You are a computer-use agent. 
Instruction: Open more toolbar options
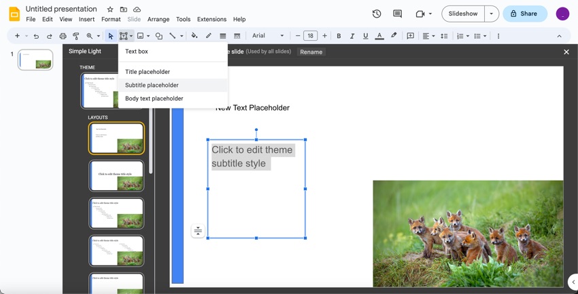498,36
